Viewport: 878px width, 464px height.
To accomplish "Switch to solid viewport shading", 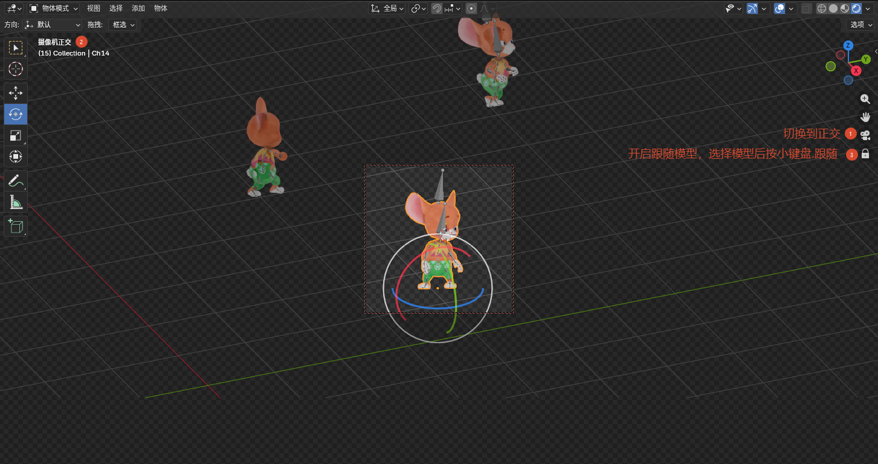I will tap(833, 8).
